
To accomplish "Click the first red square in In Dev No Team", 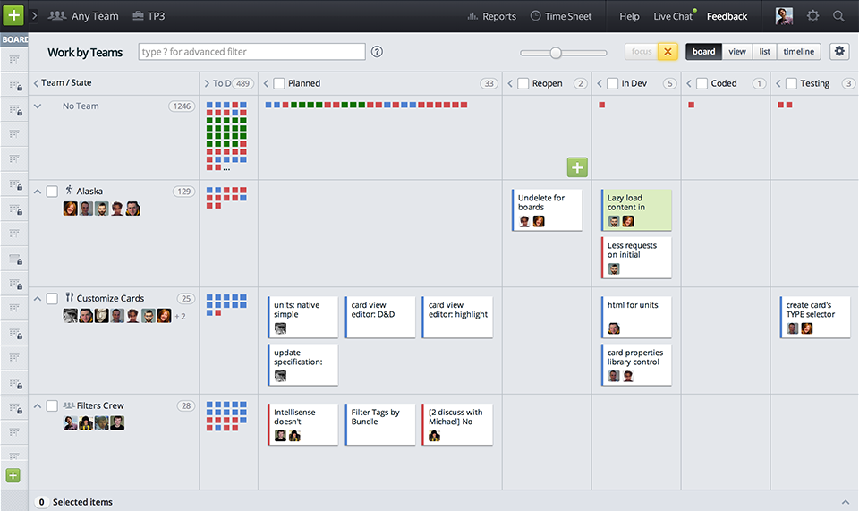I will coord(602,105).
